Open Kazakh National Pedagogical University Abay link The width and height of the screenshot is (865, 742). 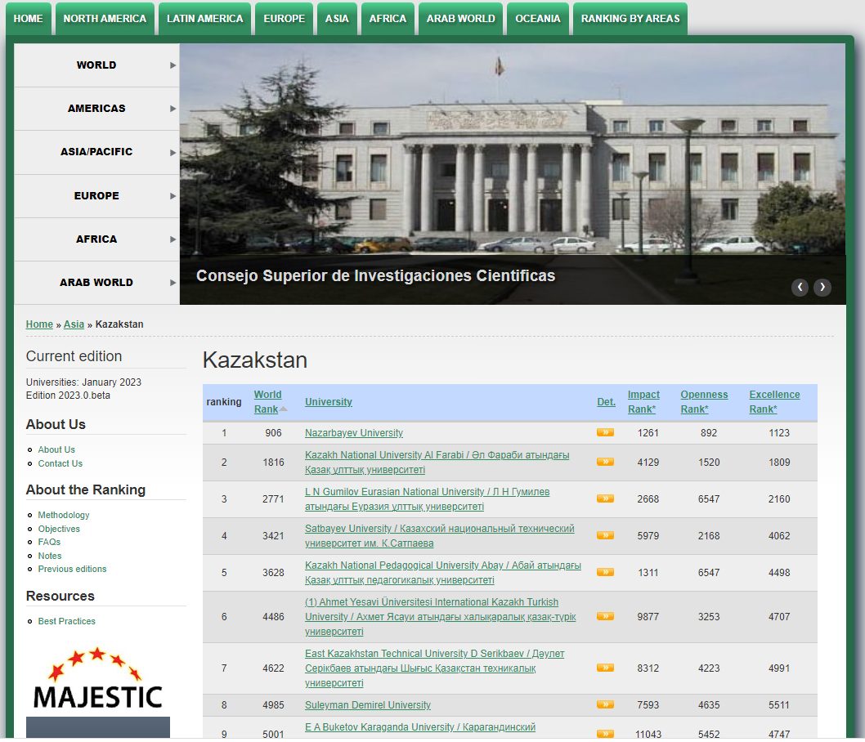click(443, 572)
